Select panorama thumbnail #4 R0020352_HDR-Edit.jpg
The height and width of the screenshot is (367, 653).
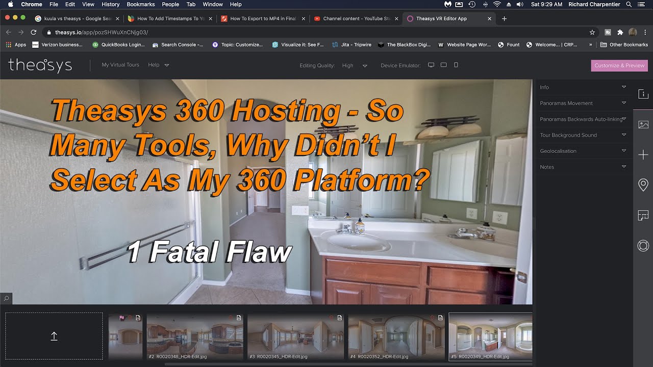tap(396, 336)
